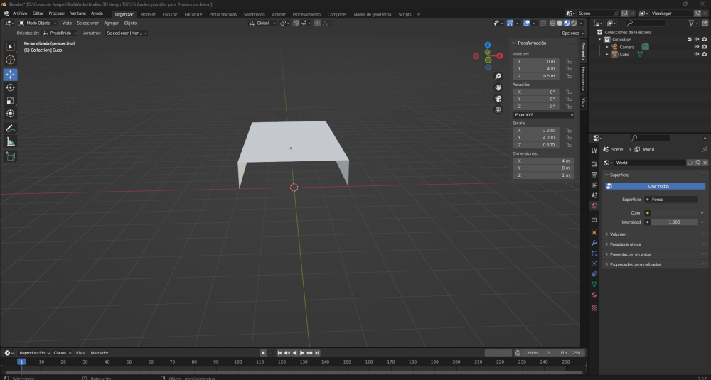Screen dimensions: 711x380
Task: Open the Euler XYZ rotation mode dropdown
Action: (x=543, y=114)
